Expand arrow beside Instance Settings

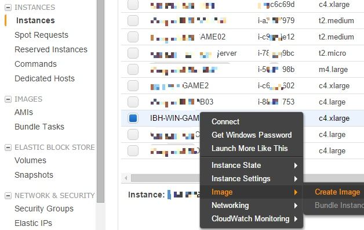pyautogui.click(x=296, y=179)
